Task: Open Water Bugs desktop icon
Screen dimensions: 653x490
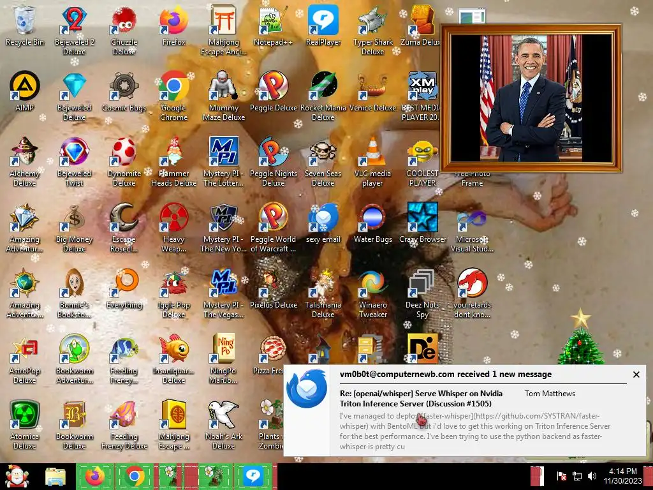Action: coord(372,223)
